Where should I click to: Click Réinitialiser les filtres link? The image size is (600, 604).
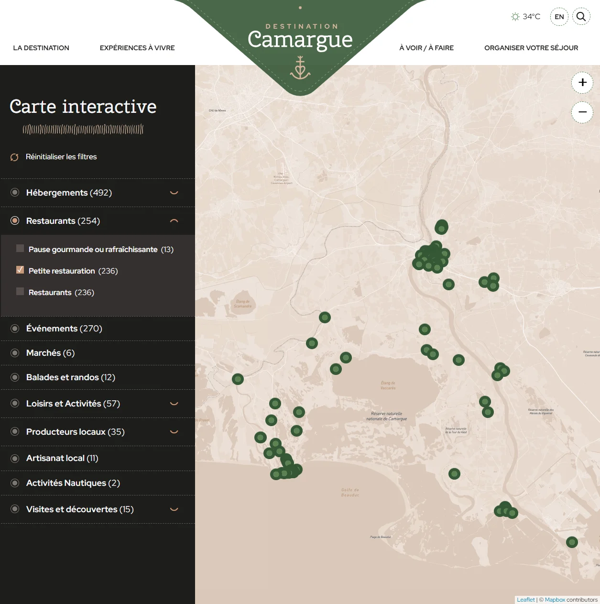point(61,157)
